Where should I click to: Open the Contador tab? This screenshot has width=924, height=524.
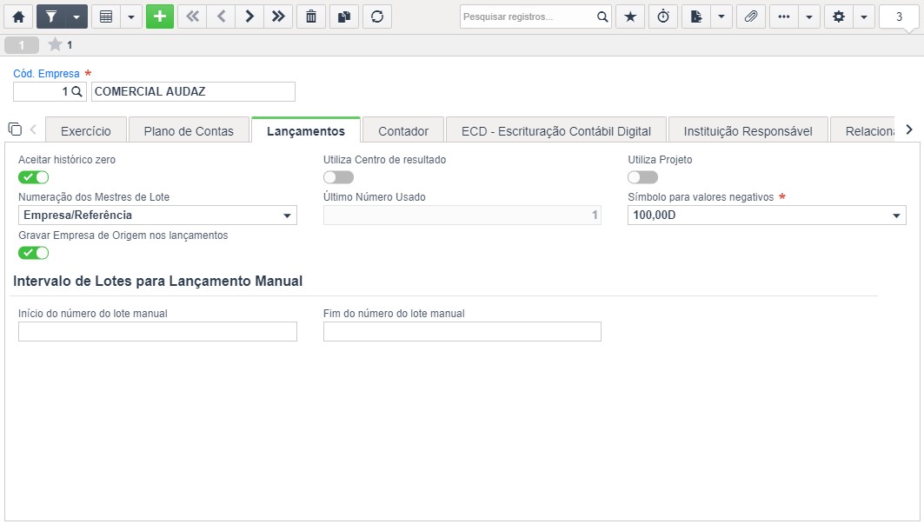pos(403,131)
